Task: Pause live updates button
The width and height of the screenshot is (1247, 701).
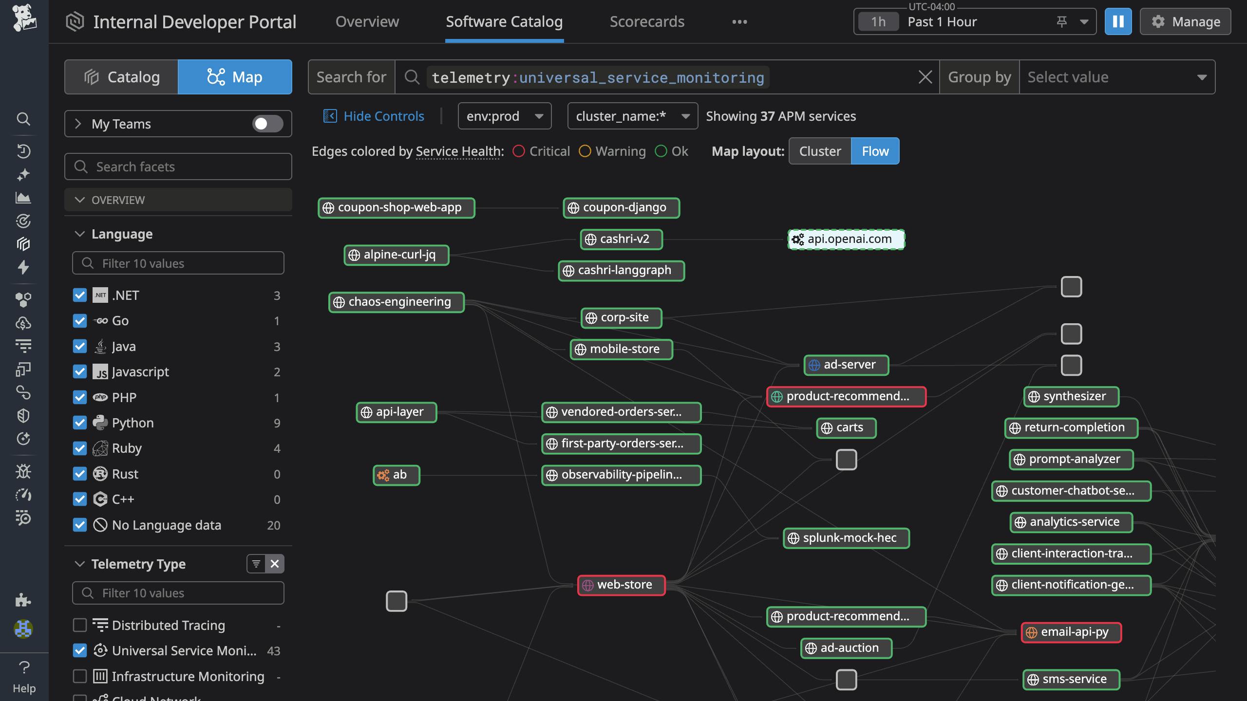Action: (1118, 22)
